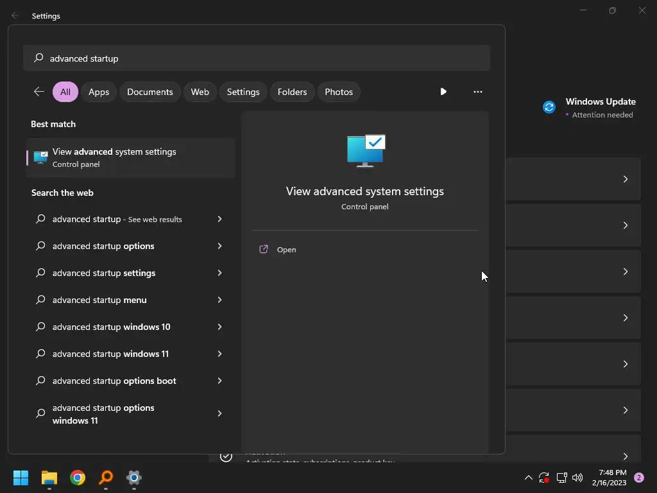Click search icon beside advanced startup menu
Screen dimensions: 657x493
point(40,299)
